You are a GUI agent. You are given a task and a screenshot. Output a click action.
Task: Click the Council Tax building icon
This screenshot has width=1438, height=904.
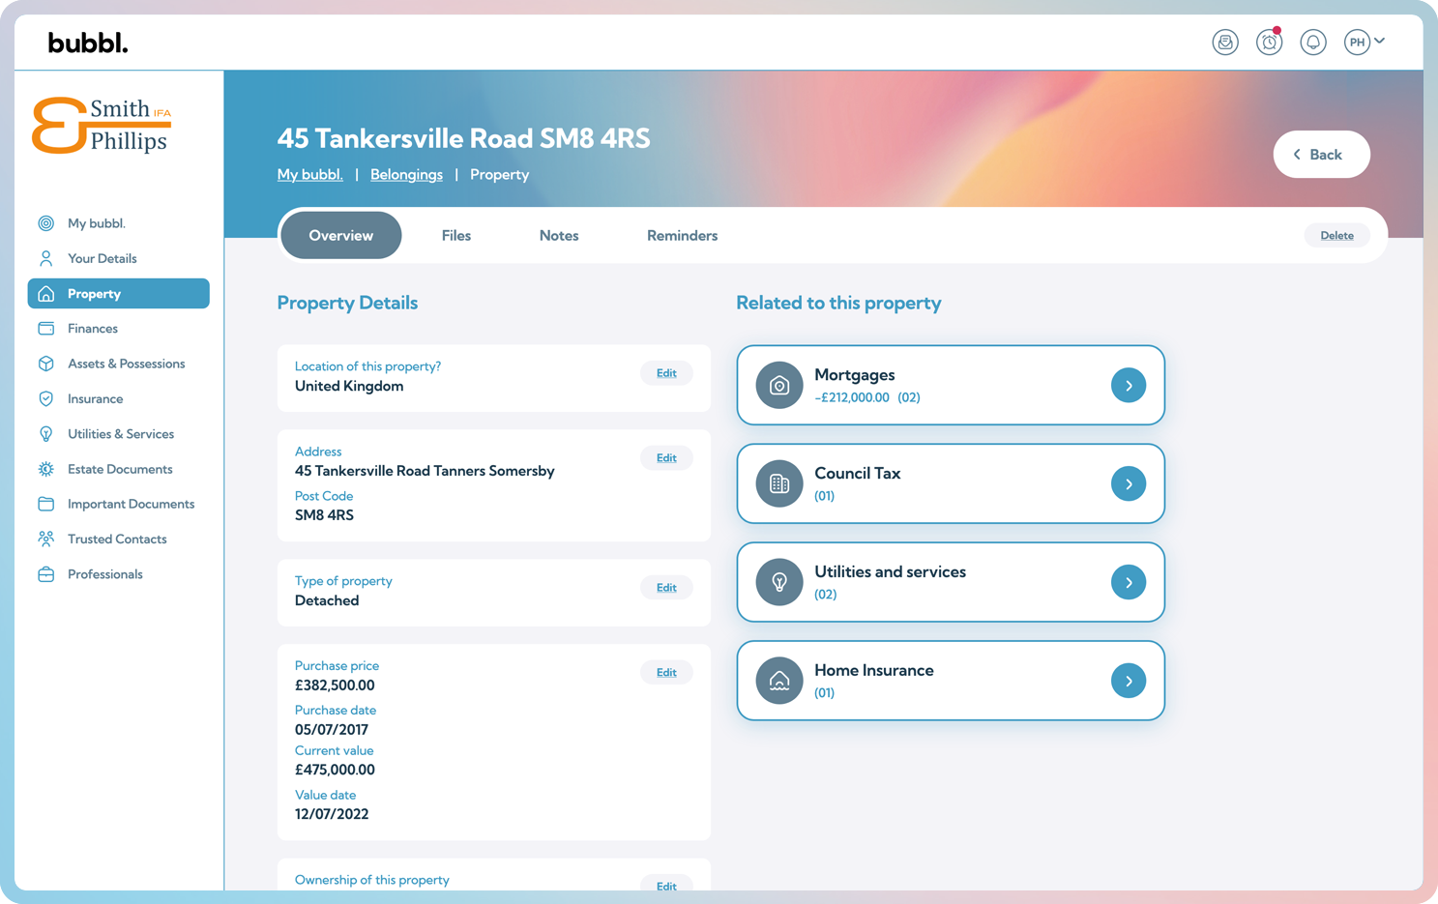(778, 484)
